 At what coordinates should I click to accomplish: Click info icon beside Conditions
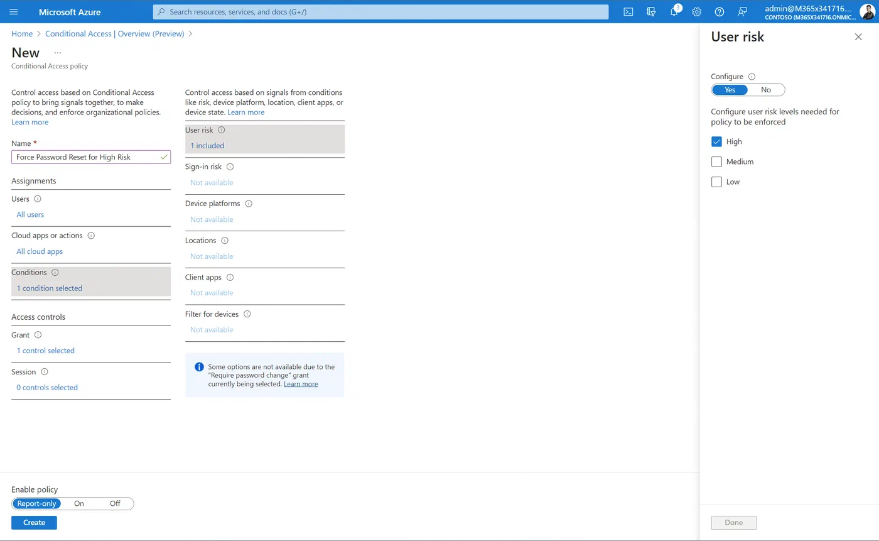click(x=55, y=273)
